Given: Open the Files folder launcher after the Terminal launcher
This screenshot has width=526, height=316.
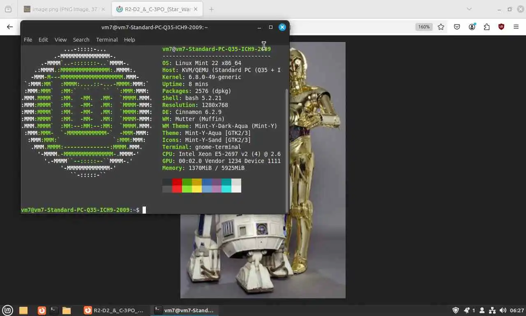Looking at the screenshot, I should 67,310.
